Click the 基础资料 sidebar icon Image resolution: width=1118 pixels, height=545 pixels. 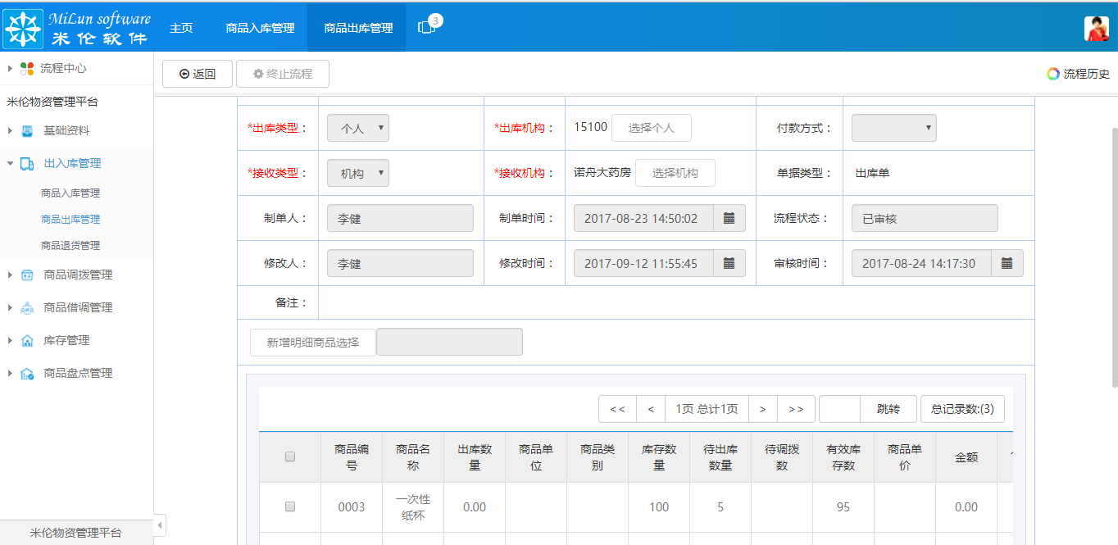pyautogui.click(x=26, y=130)
